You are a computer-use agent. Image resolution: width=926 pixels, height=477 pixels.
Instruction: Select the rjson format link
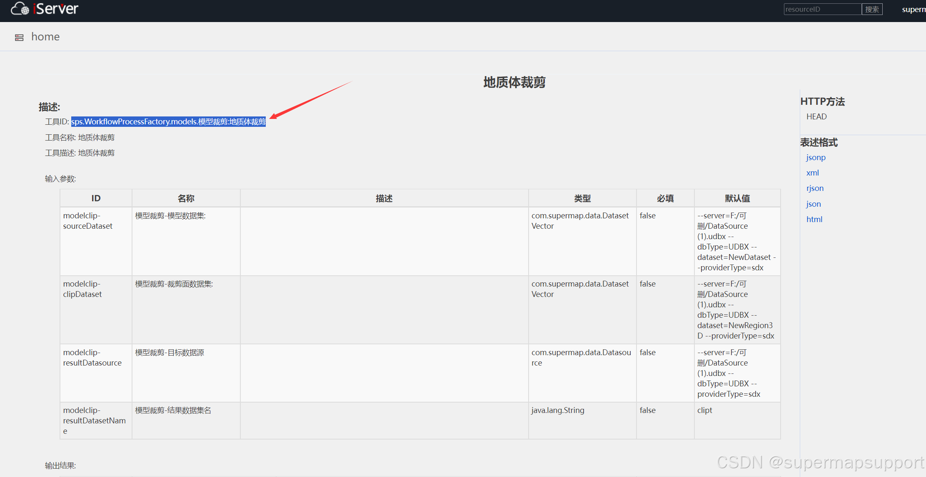pos(815,188)
